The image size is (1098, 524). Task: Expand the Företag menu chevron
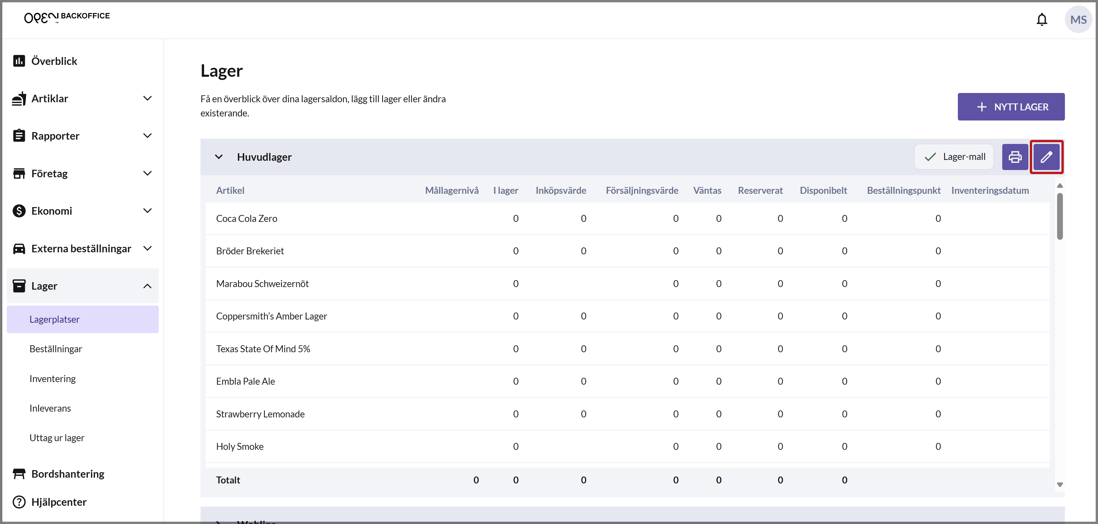[x=147, y=173]
